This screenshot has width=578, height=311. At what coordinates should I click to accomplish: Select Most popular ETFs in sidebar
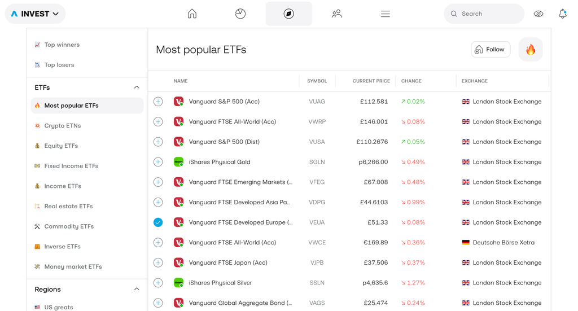tap(87, 106)
